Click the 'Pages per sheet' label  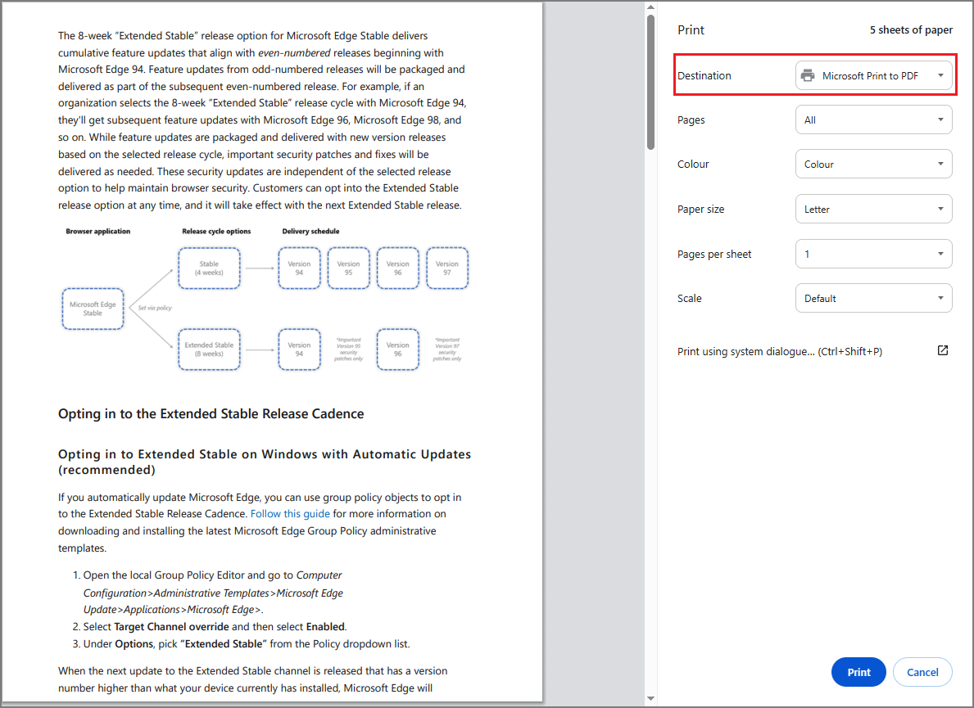click(714, 254)
